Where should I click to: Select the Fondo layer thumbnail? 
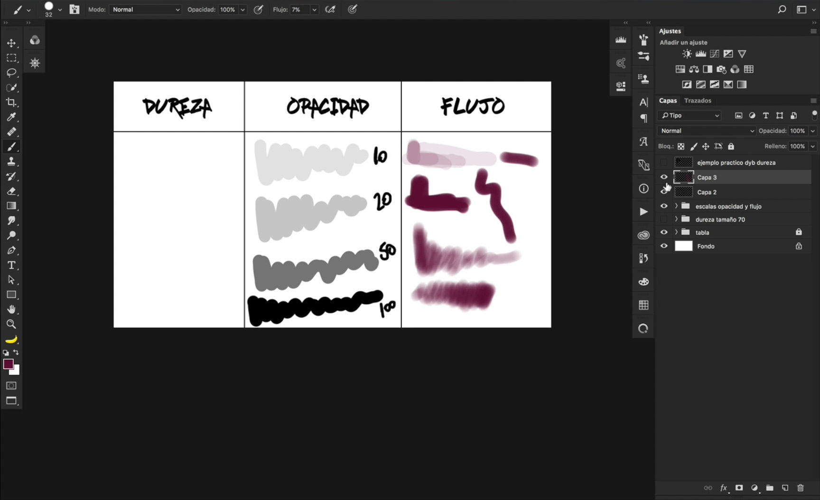coord(683,246)
